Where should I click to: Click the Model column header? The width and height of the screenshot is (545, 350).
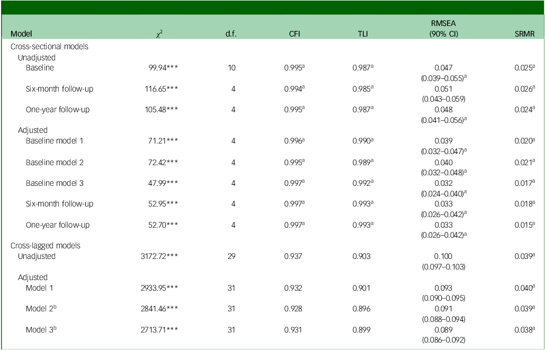[22, 34]
